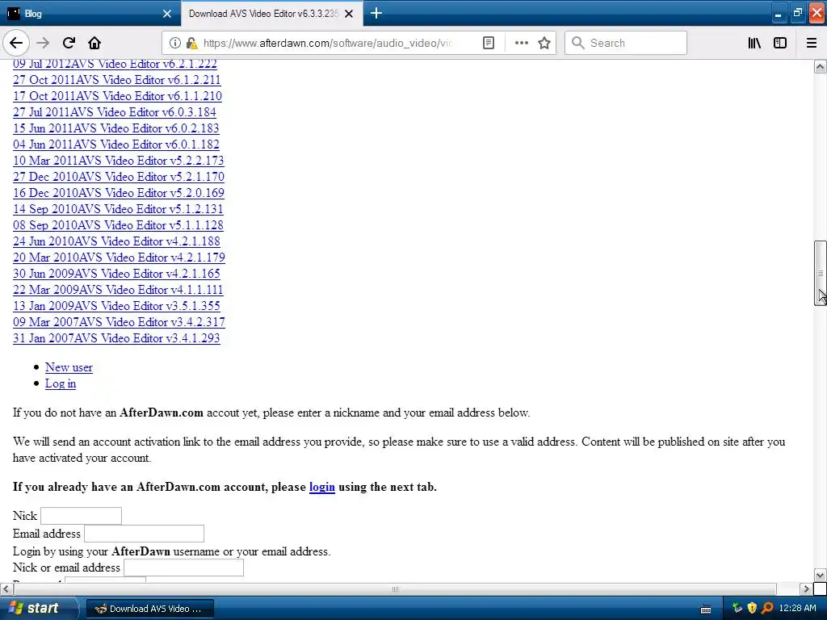This screenshot has height=620, width=827.
Task: Open AVS Video Editor v6.2.1.222 link
Action: pyautogui.click(x=115, y=64)
